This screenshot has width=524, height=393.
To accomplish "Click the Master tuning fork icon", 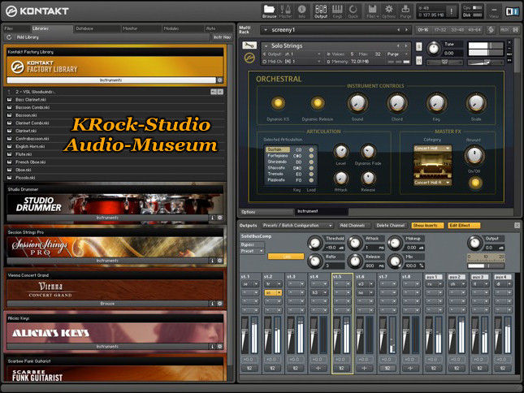I will click(285, 11).
